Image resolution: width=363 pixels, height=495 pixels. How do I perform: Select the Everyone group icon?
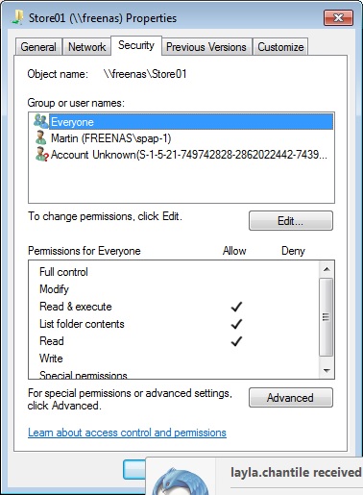[40, 122]
